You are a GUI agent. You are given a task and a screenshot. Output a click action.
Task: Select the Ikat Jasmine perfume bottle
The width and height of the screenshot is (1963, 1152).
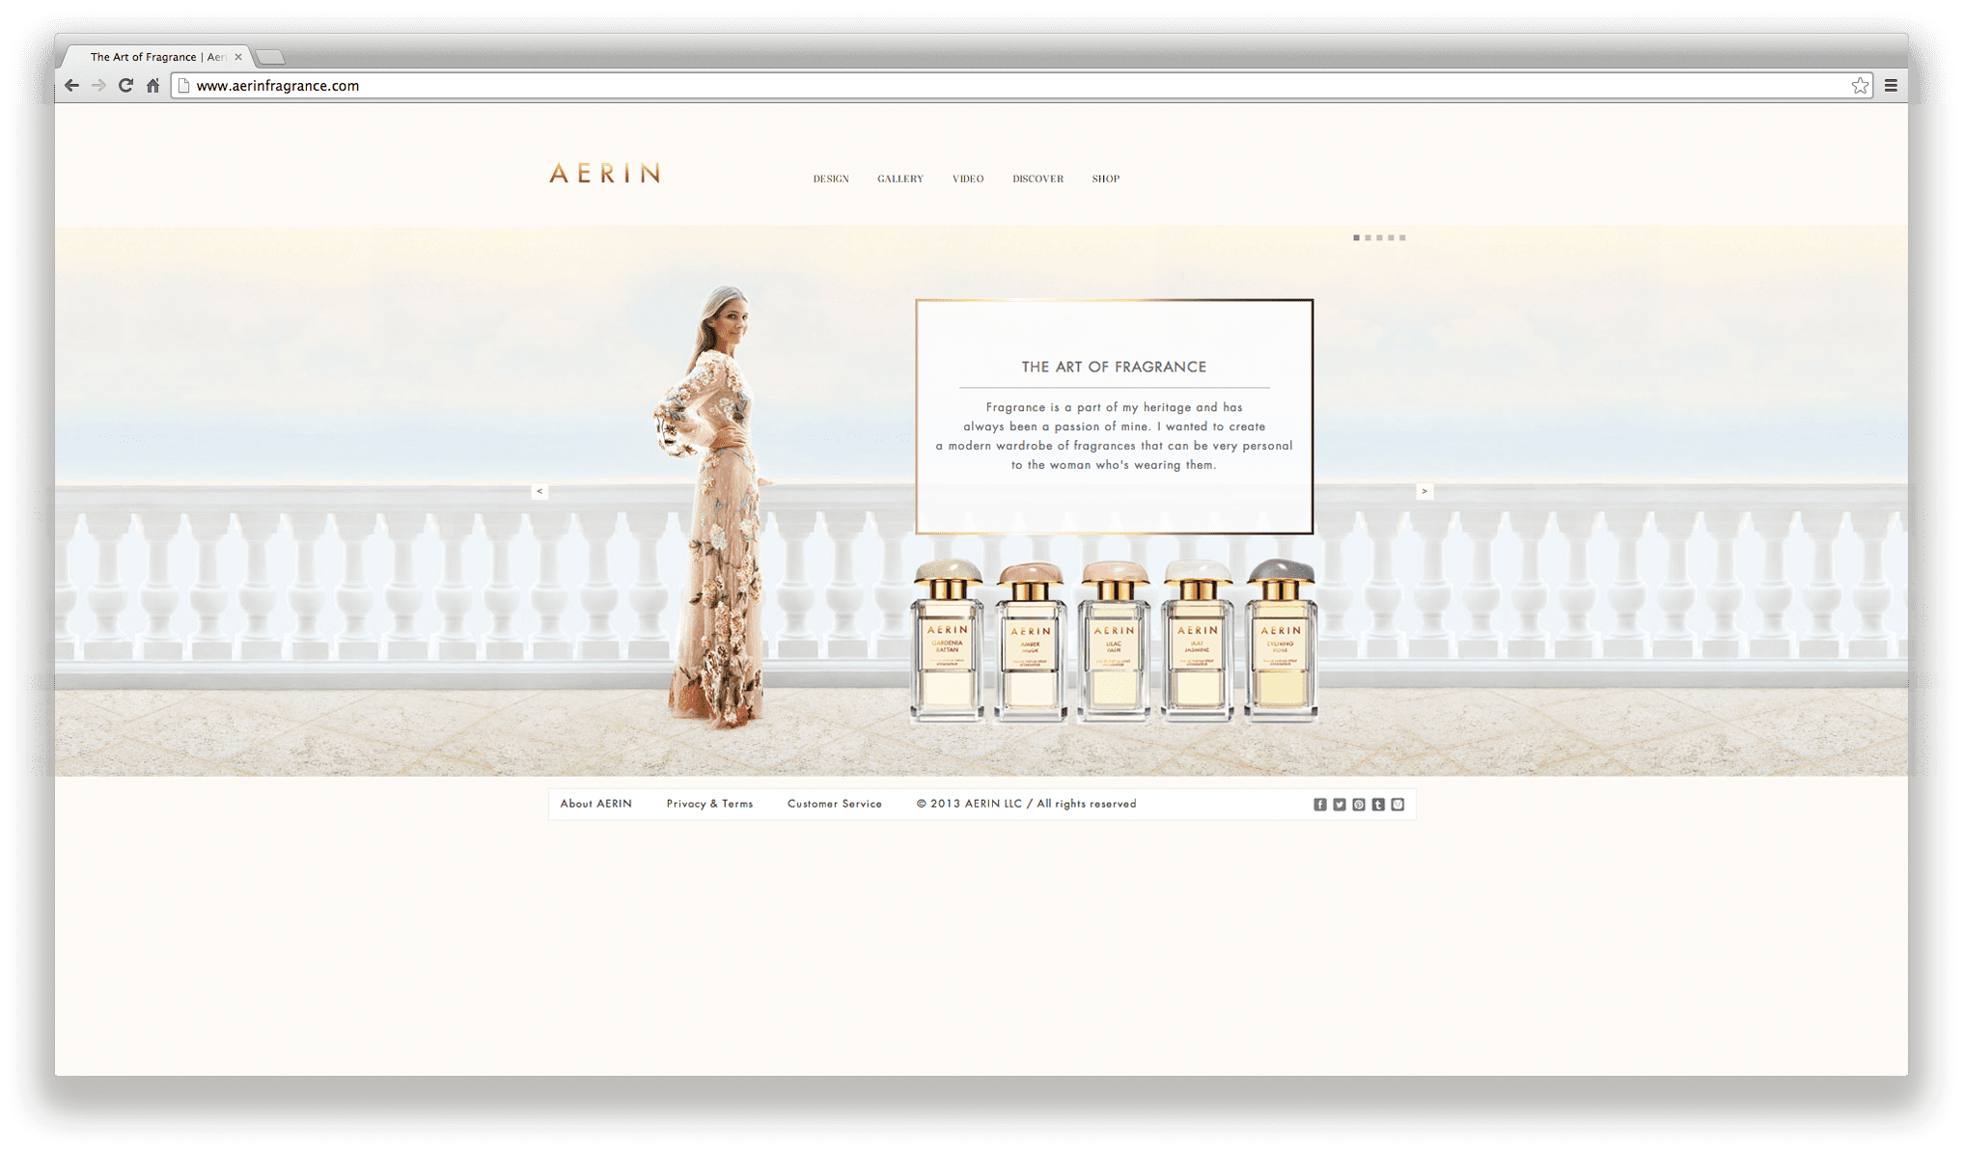point(1198,641)
